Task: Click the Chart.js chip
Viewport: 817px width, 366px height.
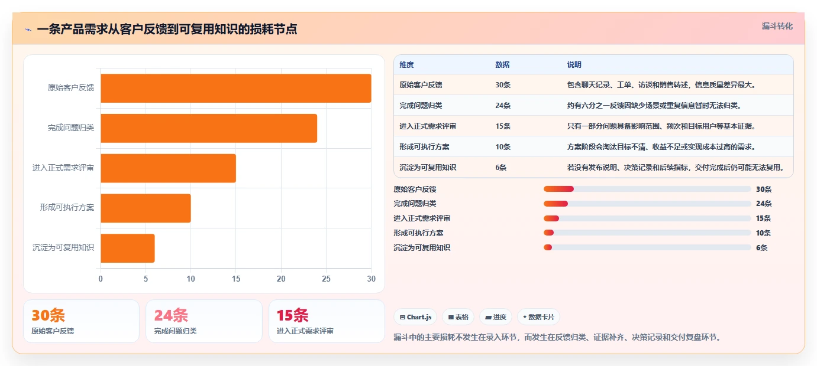Action: coord(415,317)
